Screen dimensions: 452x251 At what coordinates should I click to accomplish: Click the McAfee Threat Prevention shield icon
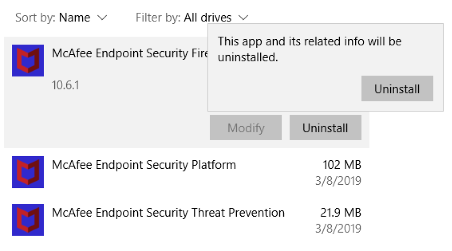pos(28,220)
